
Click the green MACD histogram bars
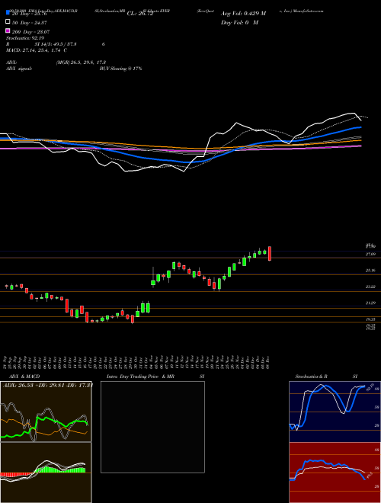pyautogui.click(x=59, y=469)
